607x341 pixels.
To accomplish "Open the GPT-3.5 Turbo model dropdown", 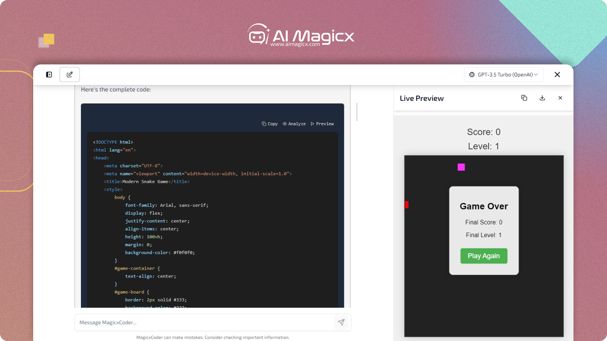I will [503, 75].
